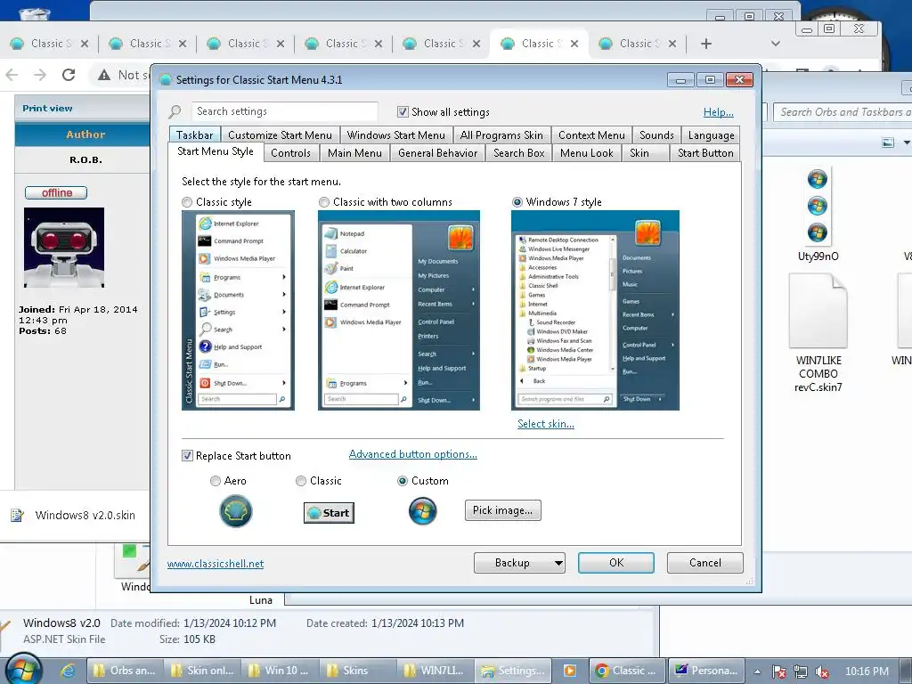
Task: Select Classic with two columns radio
Action: coord(324,202)
